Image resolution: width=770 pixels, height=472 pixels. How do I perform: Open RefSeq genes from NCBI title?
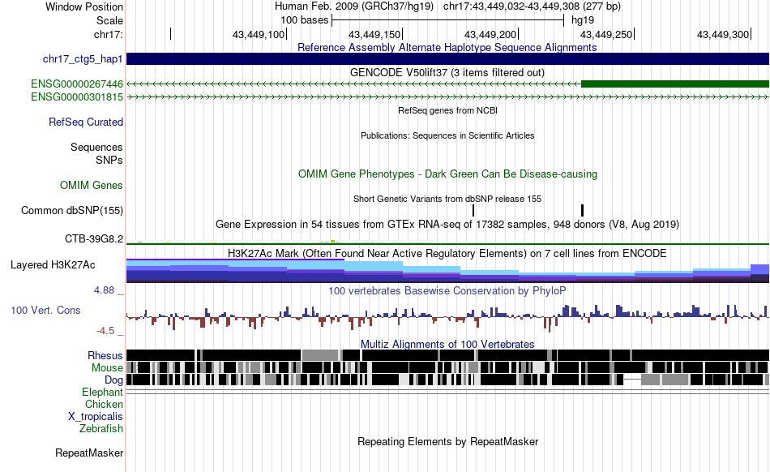pos(447,110)
